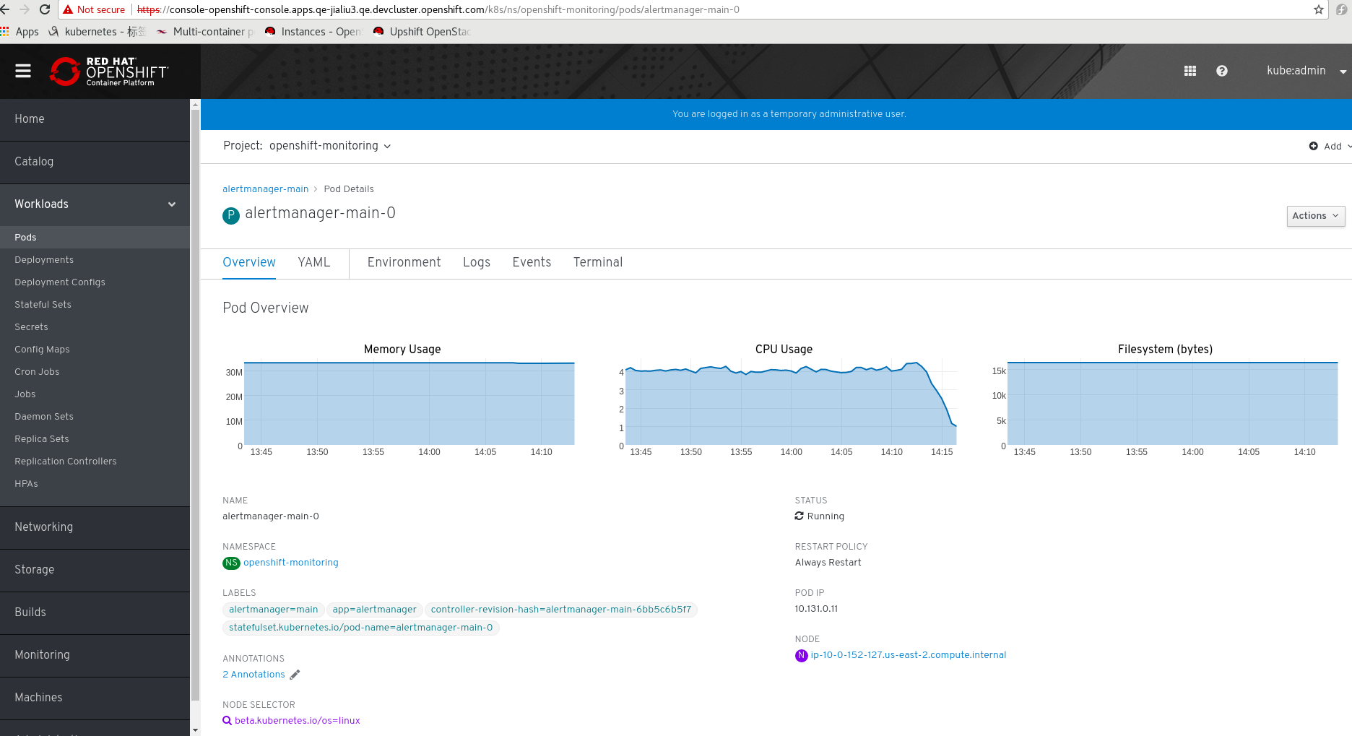Click the statefulset pod-name label
This screenshot has height=736, width=1352.
click(x=361, y=628)
